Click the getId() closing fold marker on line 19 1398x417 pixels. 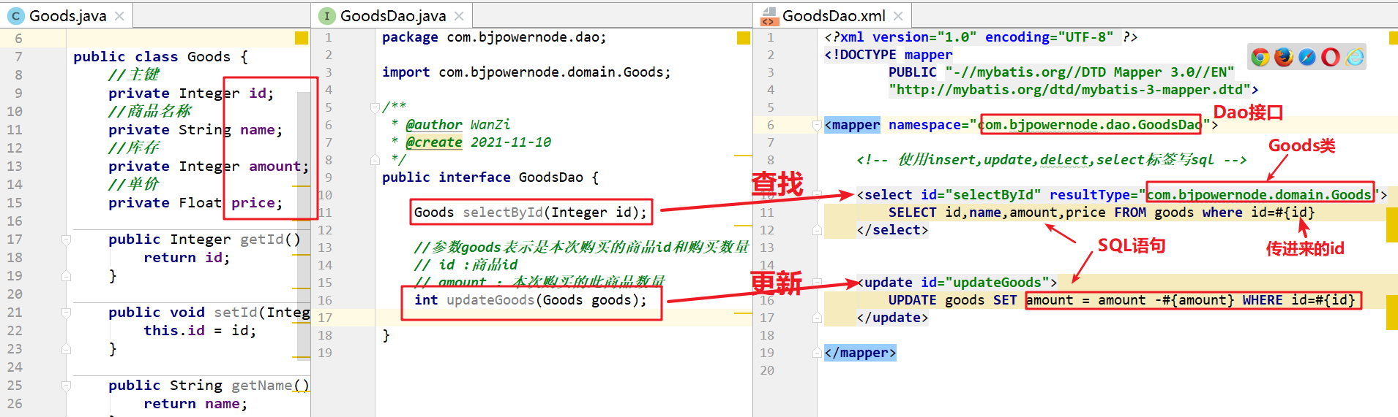66,276
